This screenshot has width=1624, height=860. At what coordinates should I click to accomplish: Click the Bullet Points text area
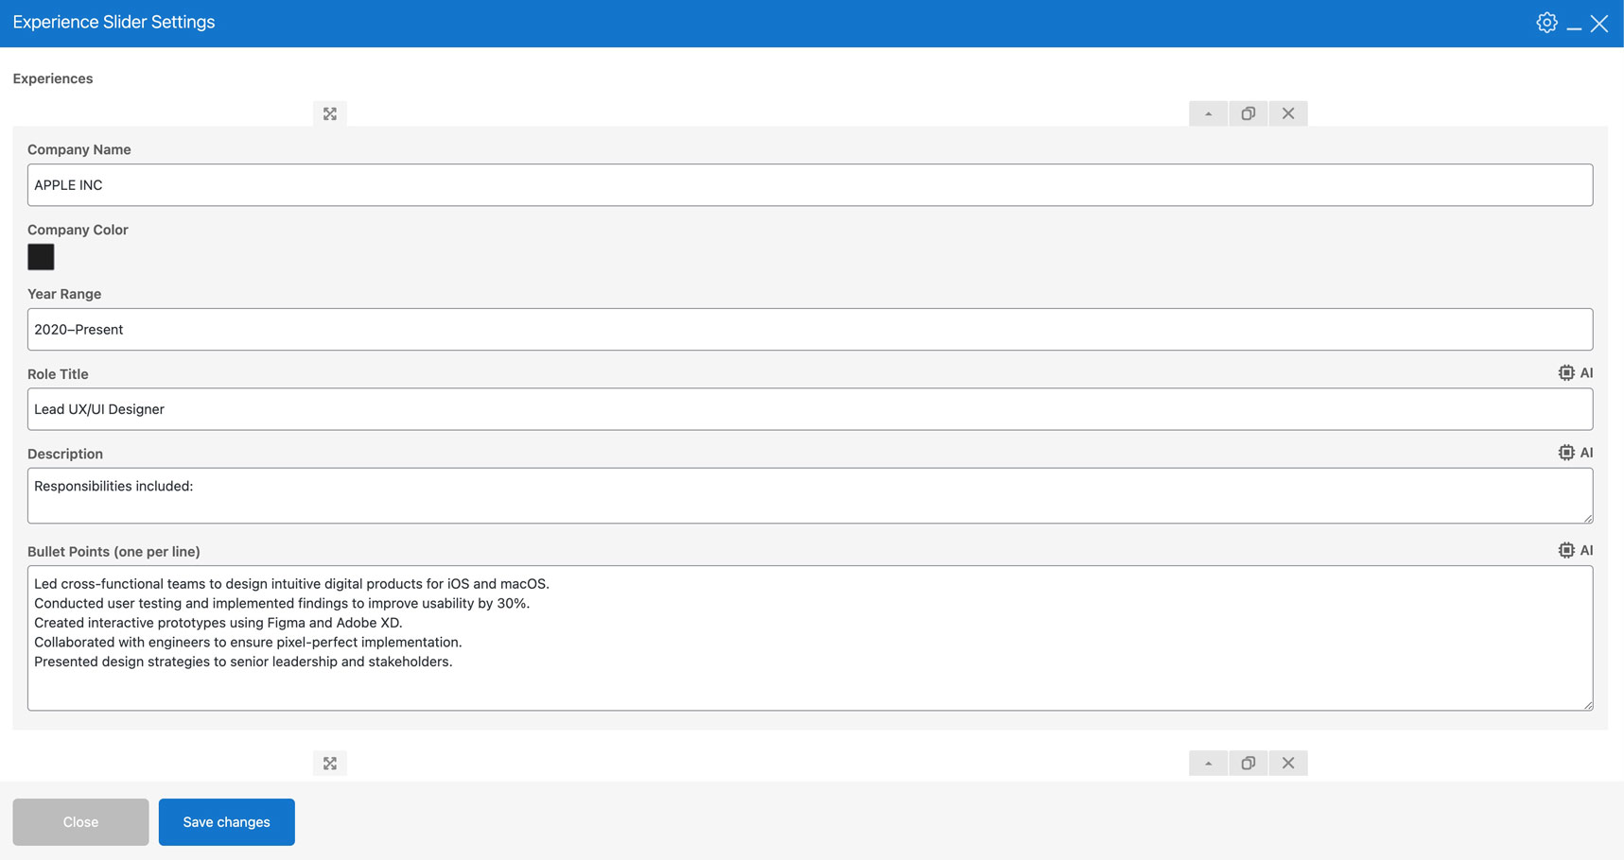[x=810, y=638]
